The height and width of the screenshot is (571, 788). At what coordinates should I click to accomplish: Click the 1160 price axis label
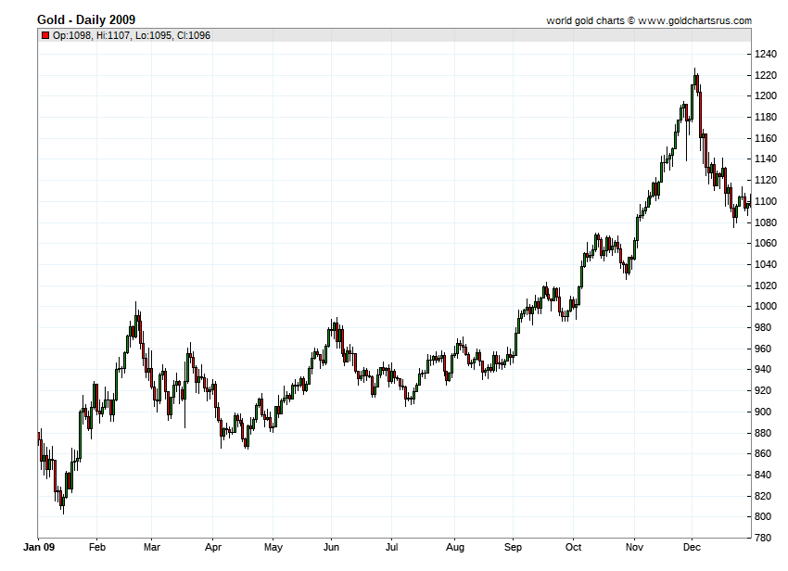click(x=766, y=138)
